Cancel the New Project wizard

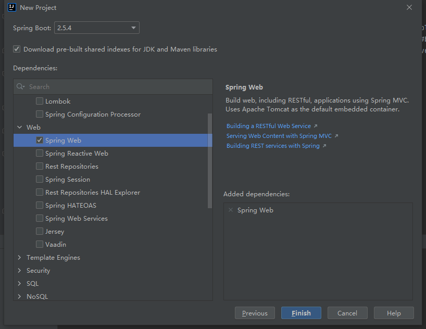click(x=347, y=313)
